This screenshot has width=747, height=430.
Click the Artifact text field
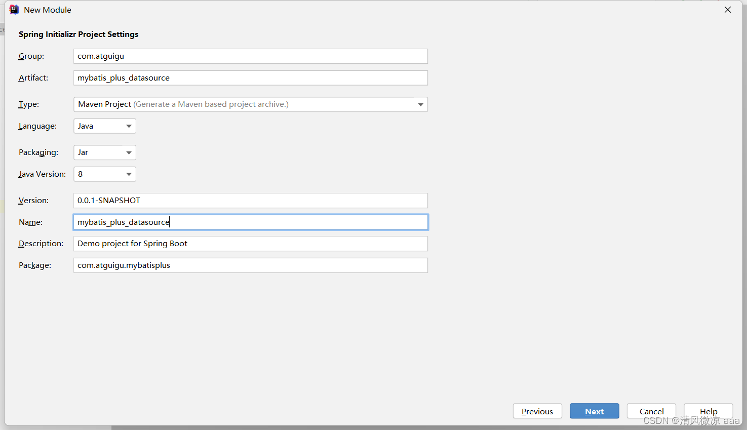pyautogui.click(x=251, y=78)
